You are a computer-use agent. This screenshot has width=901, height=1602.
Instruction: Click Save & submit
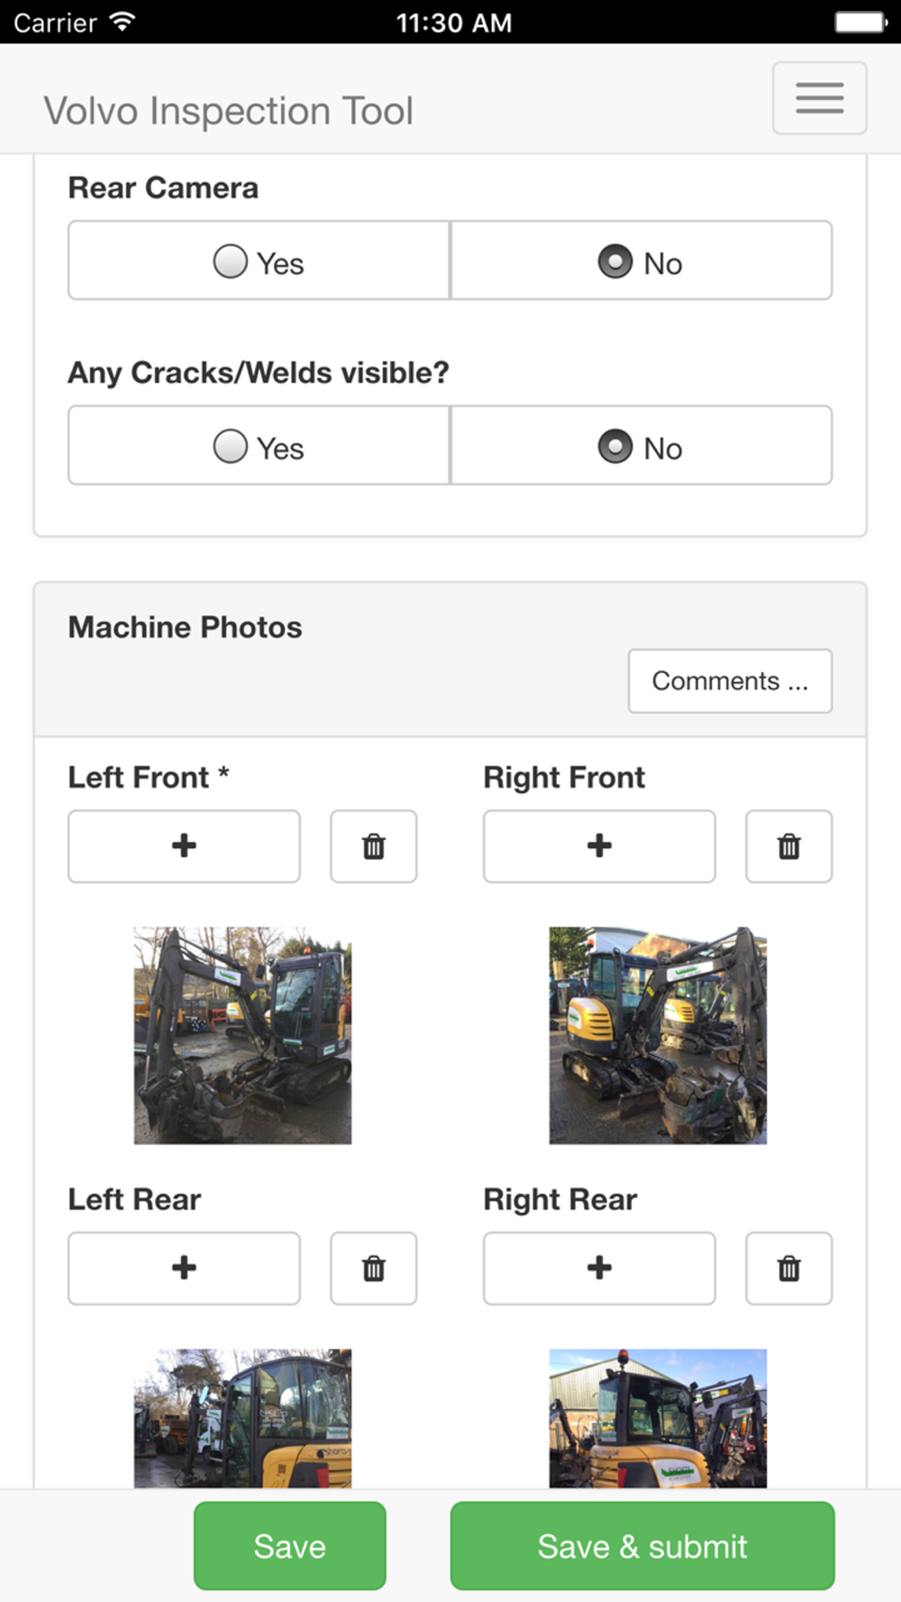642,1546
